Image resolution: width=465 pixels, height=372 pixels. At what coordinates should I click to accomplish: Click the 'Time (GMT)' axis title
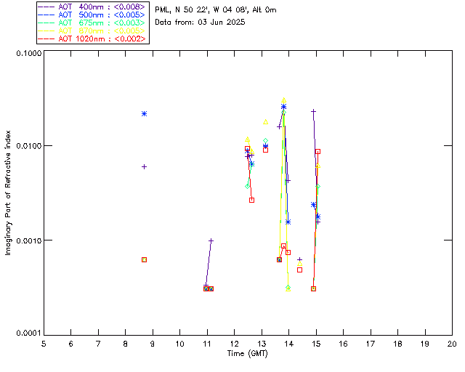(248, 354)
